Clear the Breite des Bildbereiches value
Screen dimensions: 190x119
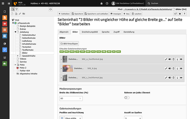pyautogui.click(x=80, y=99)
